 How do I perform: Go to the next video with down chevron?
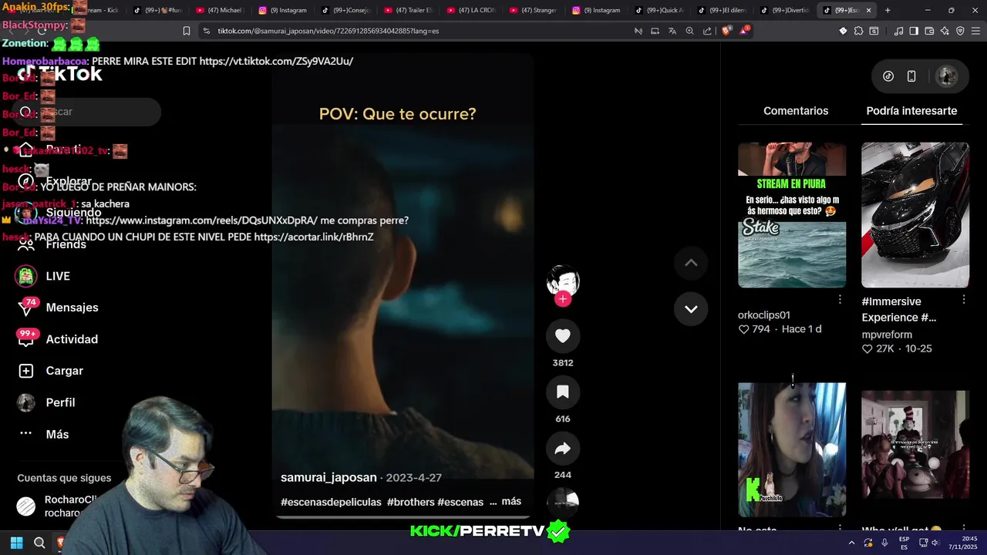[691, 309]
